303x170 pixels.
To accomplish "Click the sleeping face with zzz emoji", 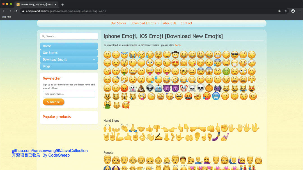I will coord(116,80).
